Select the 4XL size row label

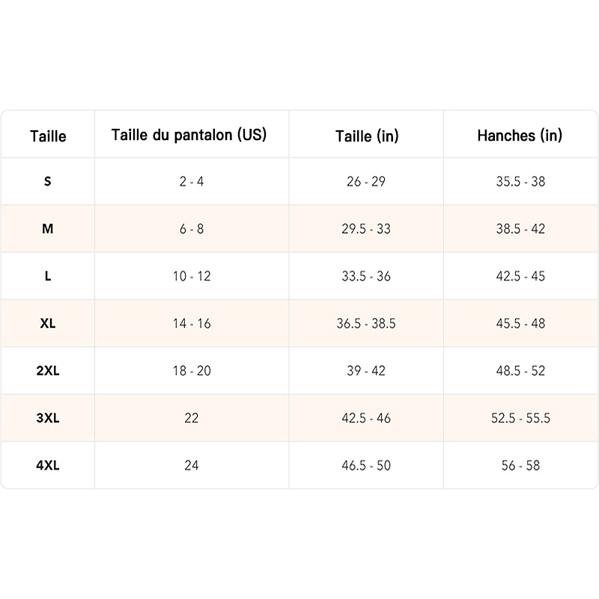tap(48, 465)
